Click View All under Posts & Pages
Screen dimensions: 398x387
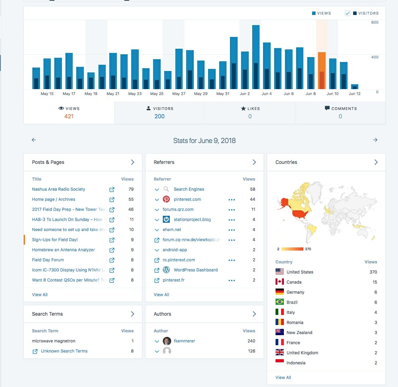[40, 295]
